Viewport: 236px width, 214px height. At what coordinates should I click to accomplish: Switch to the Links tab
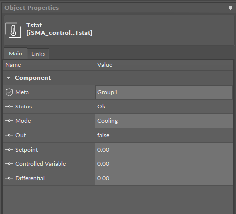point(38,54)
